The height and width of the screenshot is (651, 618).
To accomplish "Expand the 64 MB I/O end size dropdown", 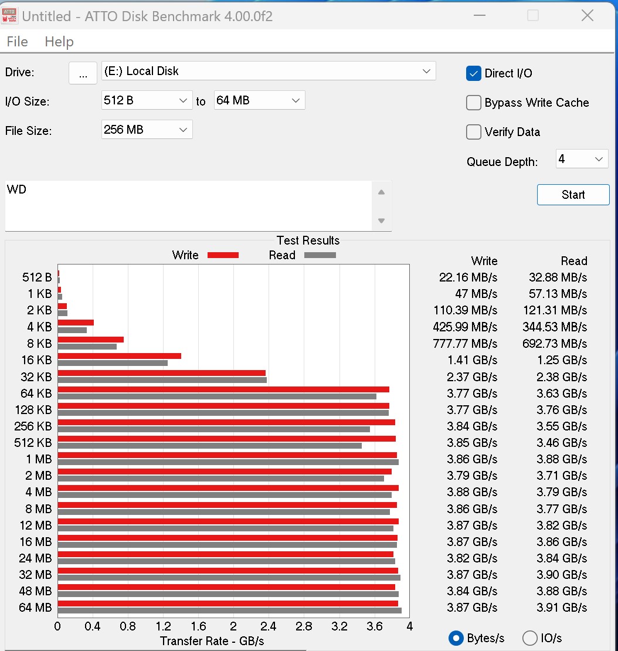I will tap(259, 100).
